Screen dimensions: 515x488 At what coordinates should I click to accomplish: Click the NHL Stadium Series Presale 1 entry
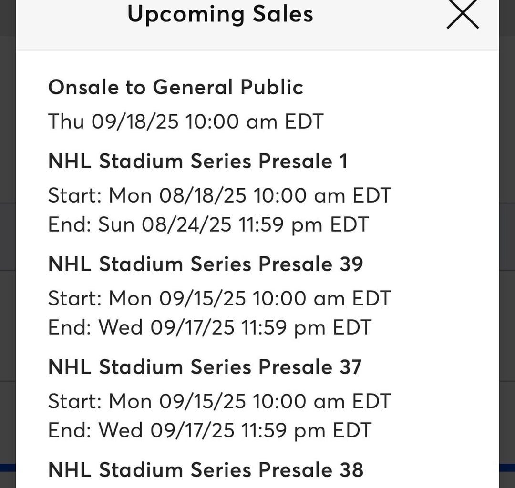[197, 161]
